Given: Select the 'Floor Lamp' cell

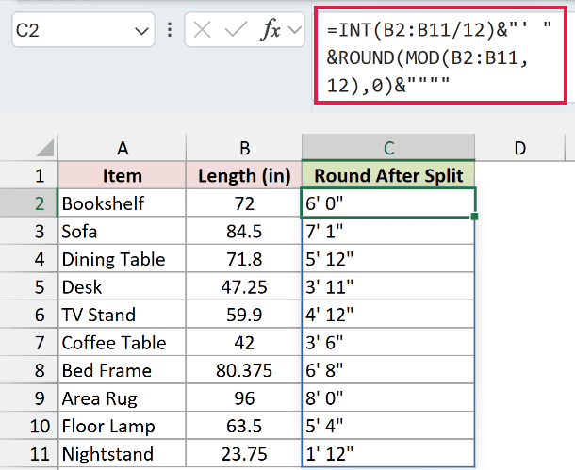Looking at the screenshot, I should click(x=123, y=426).
